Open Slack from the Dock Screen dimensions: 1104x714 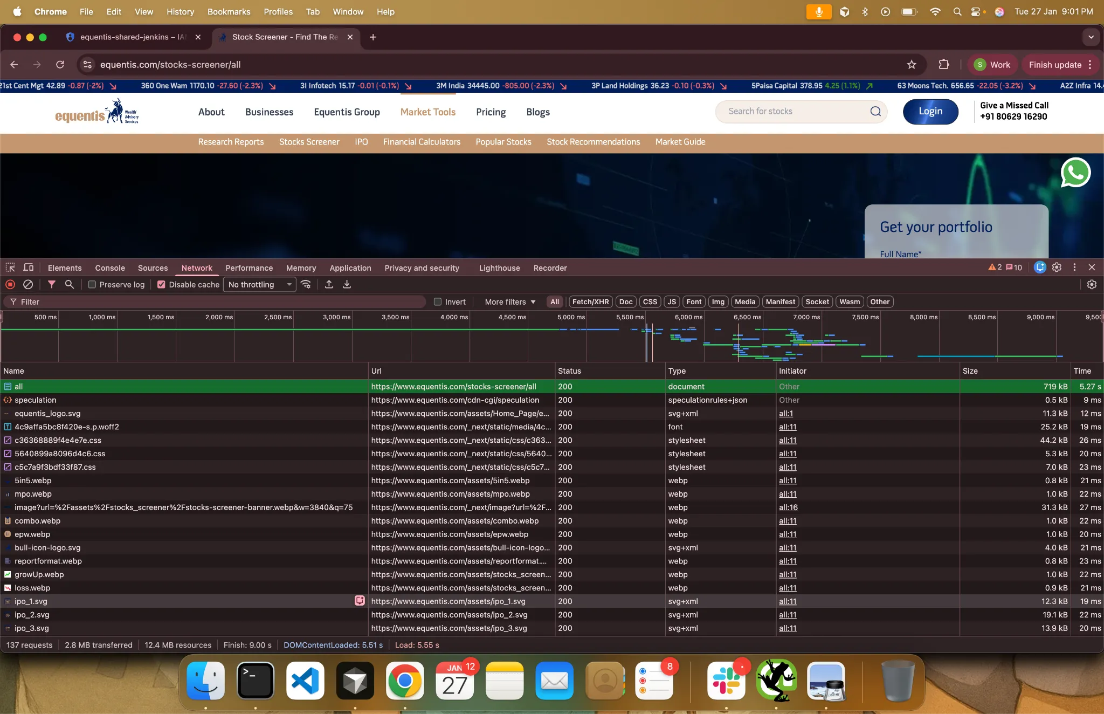[x=726, y=681]
